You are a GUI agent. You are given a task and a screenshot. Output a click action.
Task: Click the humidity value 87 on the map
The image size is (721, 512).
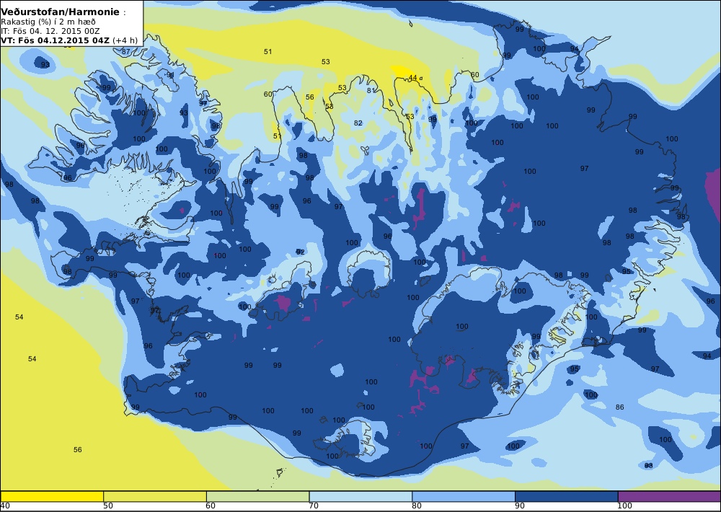(126, 51)
